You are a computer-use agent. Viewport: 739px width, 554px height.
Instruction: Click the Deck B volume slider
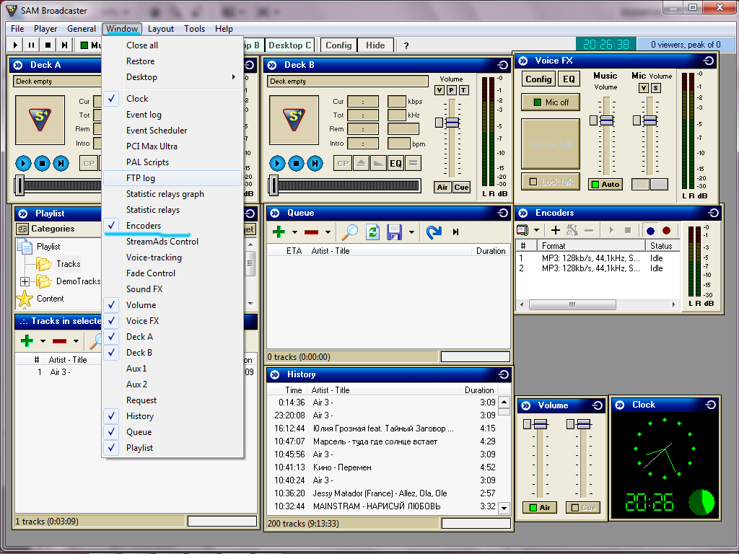pyautogui.click(x=452, y=123)
